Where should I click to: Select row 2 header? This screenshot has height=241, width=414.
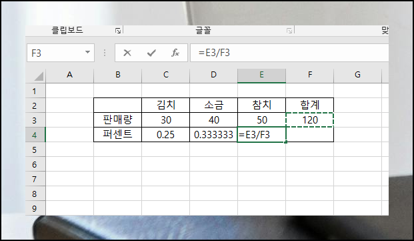click(x=35, y=105)
